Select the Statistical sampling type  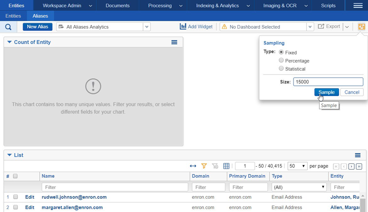point(281,68)
